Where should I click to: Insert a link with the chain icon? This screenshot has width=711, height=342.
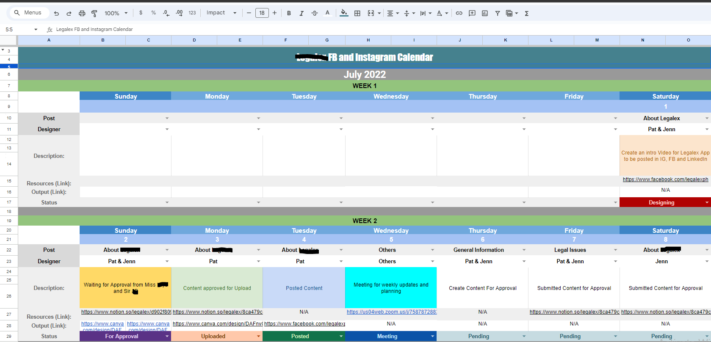coord(459,13)
